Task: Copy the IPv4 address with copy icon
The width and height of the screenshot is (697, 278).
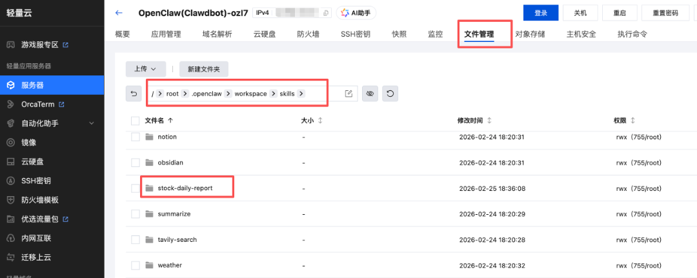Action: click(x=326, y=13)
